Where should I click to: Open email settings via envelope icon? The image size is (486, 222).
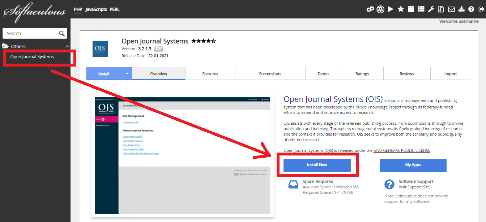coord(451,9)
